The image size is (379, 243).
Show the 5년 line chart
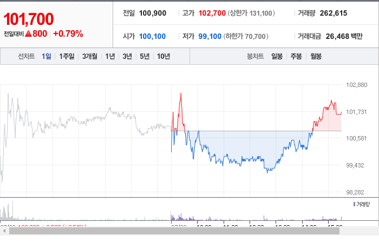(145, 56)
